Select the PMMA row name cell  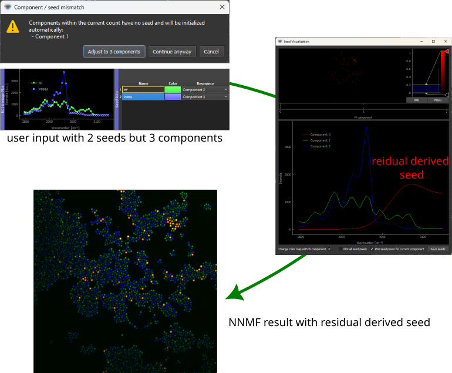143,97
